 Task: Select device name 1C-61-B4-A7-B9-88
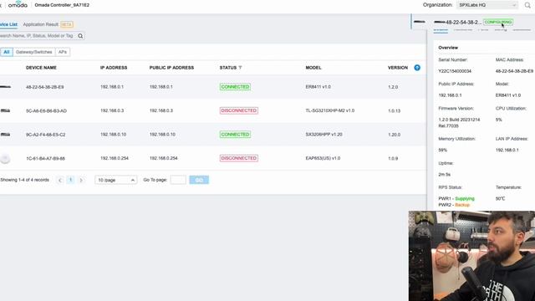45,158
